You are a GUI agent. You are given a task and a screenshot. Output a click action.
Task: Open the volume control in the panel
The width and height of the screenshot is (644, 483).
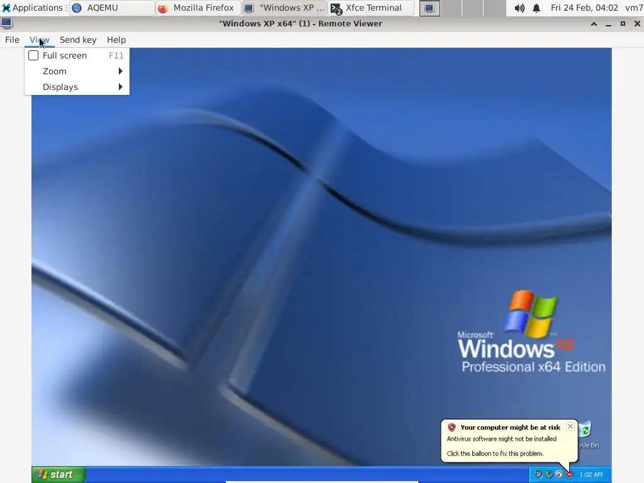519,8
